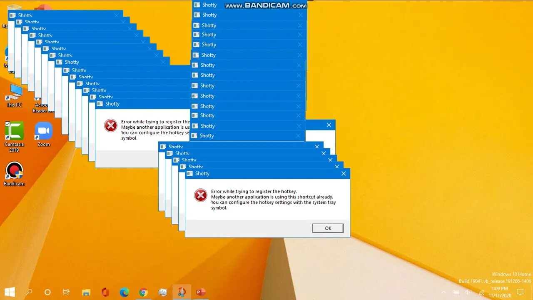
Task: Select the Camtasia 2019 desktop shortcut
Action: click(14, 137)
